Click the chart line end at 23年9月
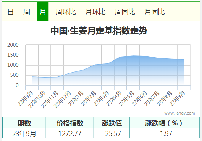The image size is (202, 141). pyautogui.click(x=184, y=59)
